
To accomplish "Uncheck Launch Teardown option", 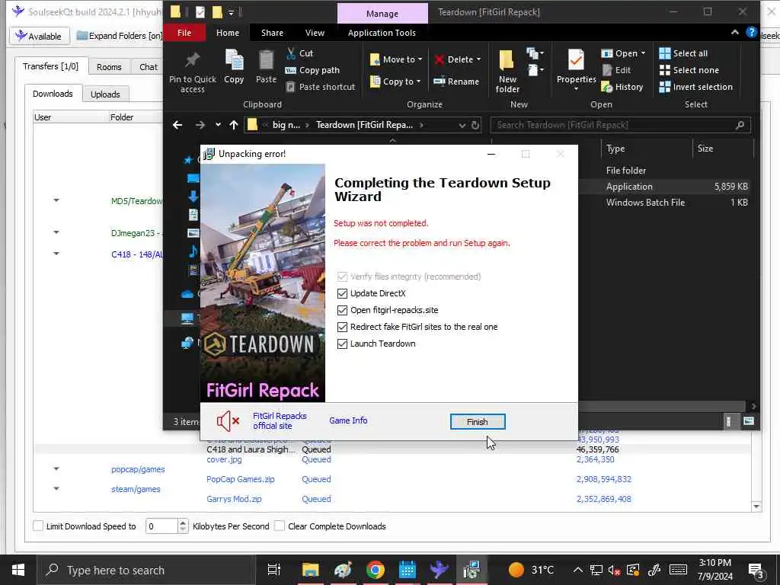I will (x=342, y=344).
